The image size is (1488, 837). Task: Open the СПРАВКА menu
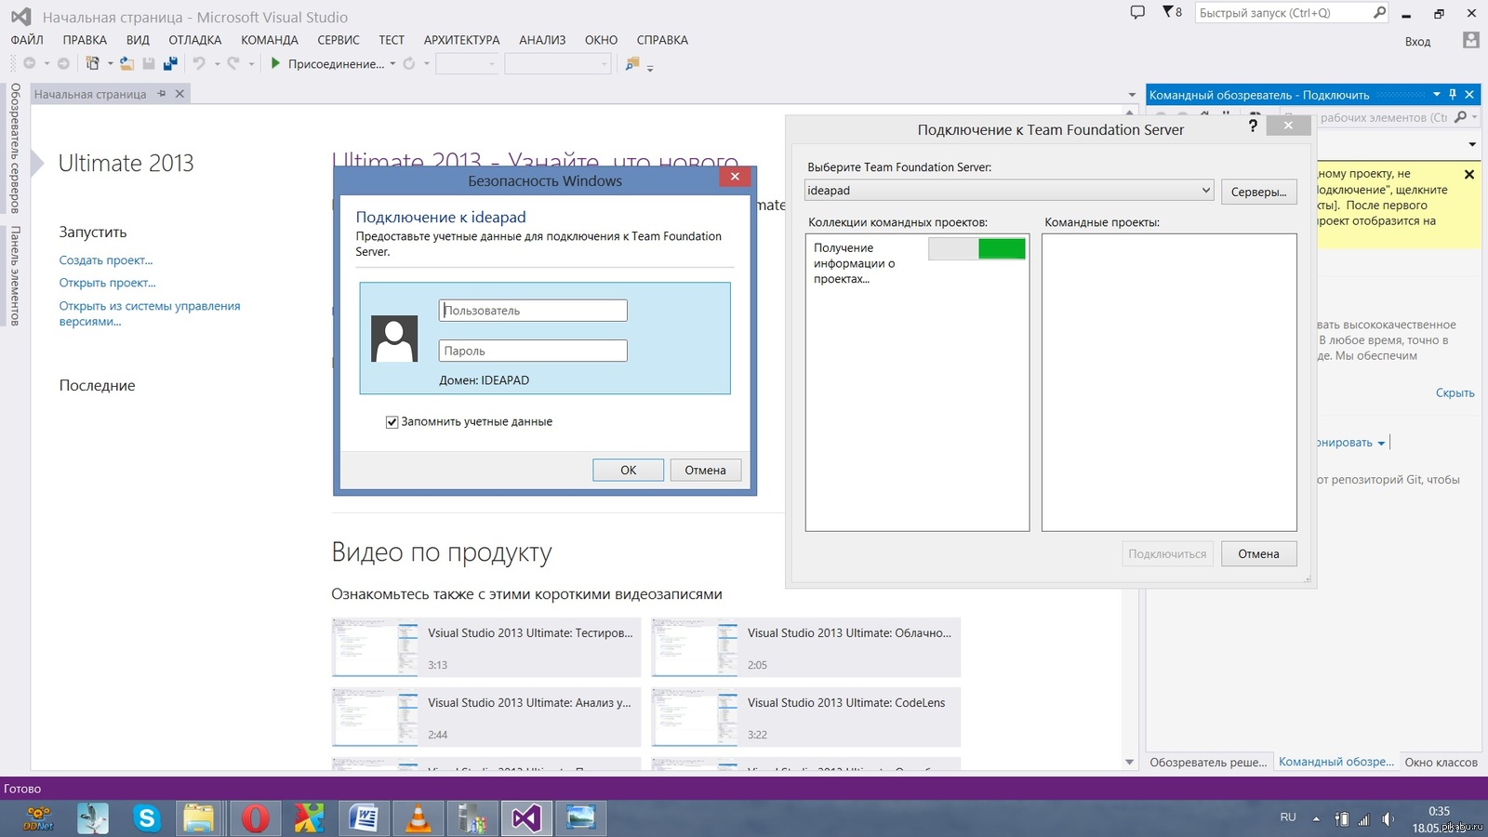pos(662,40)
